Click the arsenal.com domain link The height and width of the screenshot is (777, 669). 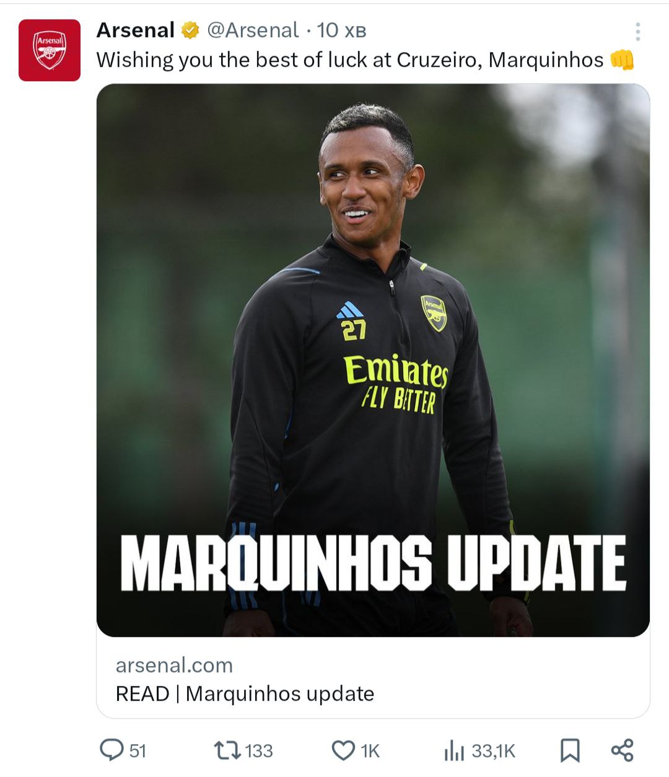174,665
